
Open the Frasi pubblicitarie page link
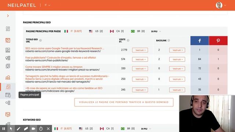click(61, 58)
